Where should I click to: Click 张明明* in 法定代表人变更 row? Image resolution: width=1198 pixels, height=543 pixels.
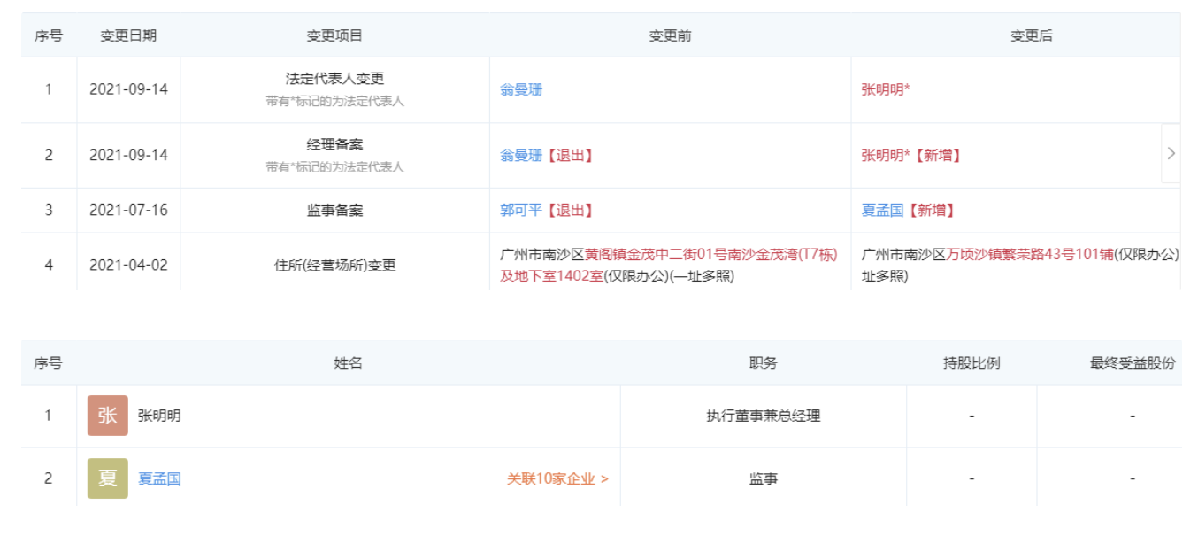[886, 89]
